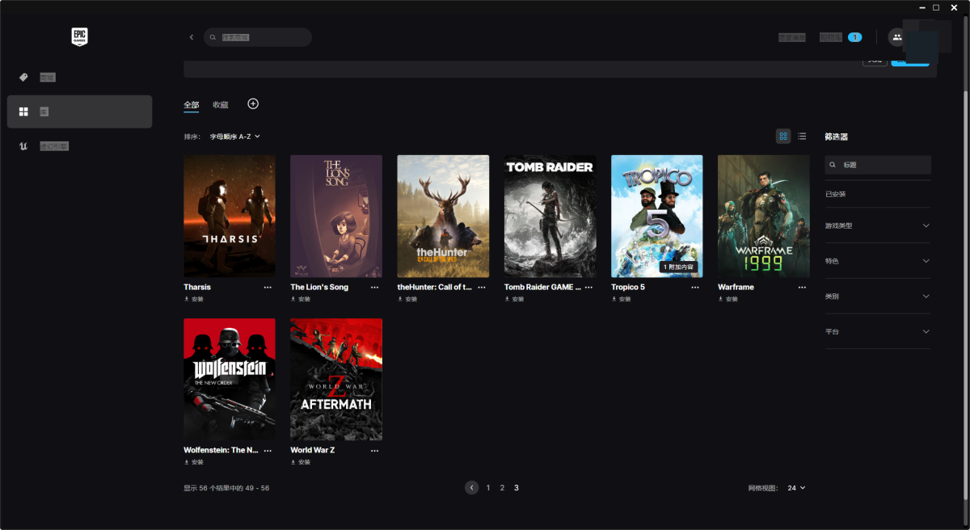Open the Tharsis cover art
The height and width of the screenshot is (530, 970).
(230, 216)
